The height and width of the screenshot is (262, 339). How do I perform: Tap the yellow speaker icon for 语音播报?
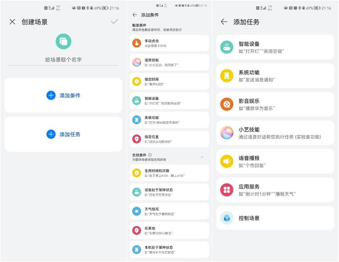pyautogui.click(x=227, y=161)
